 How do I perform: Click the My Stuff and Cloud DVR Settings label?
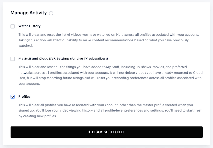[x=63, y=58]
